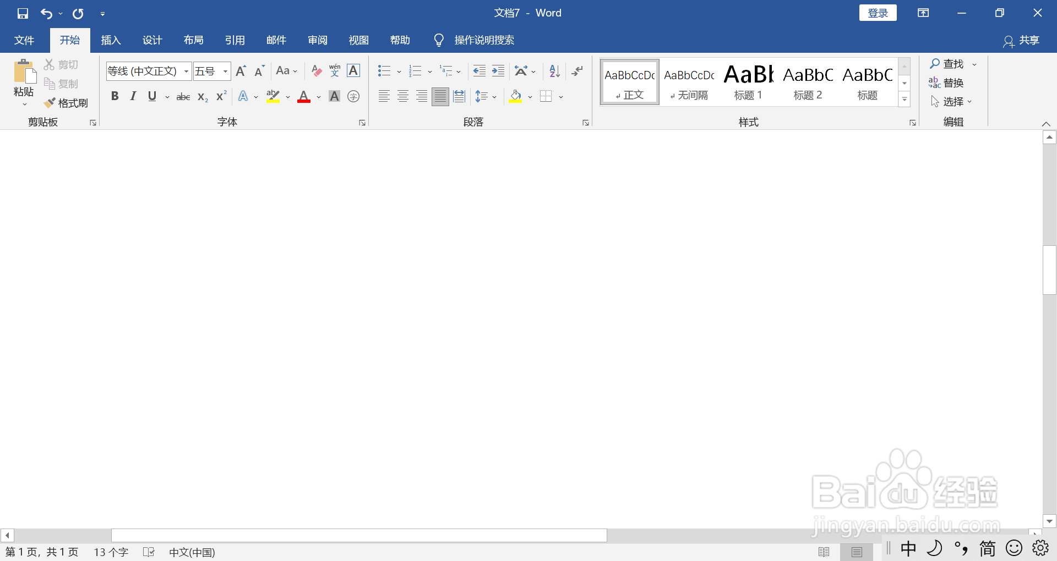The image size is (1057, 561).
Task: Apply the Heading 1 (标题 1) style
Action: [748, 82]
